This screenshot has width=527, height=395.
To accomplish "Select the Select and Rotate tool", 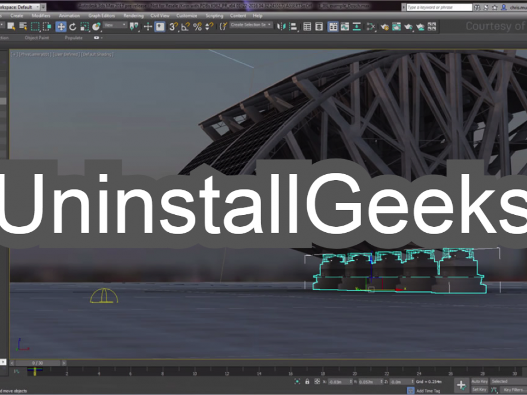I will click(x=72, y=26).
